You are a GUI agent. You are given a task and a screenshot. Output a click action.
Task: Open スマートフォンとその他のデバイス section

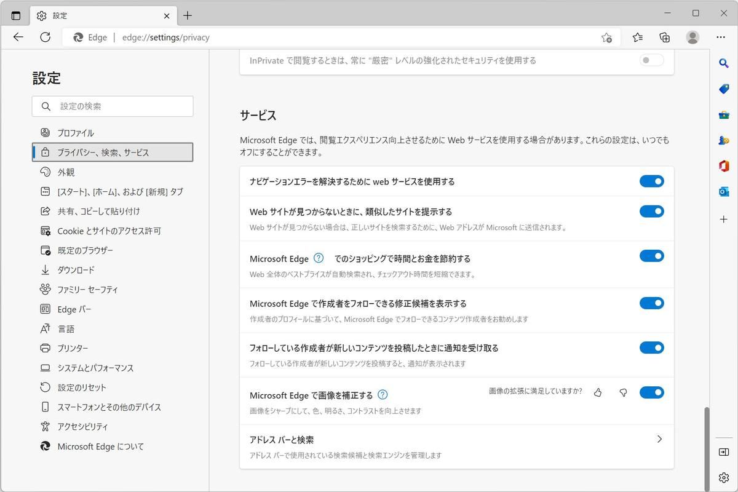113,407
